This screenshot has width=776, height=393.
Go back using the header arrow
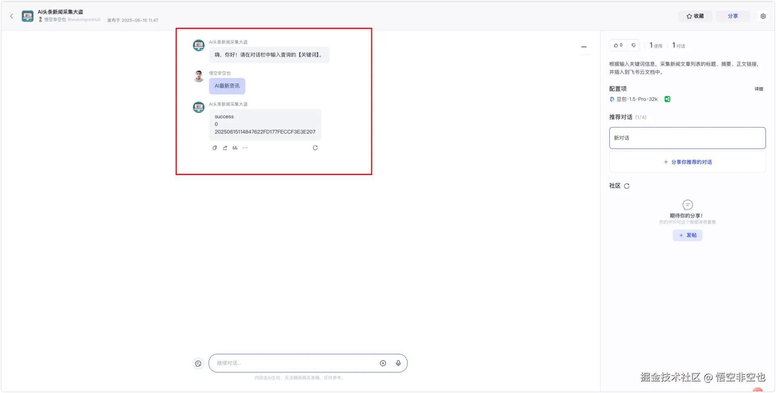12,16
